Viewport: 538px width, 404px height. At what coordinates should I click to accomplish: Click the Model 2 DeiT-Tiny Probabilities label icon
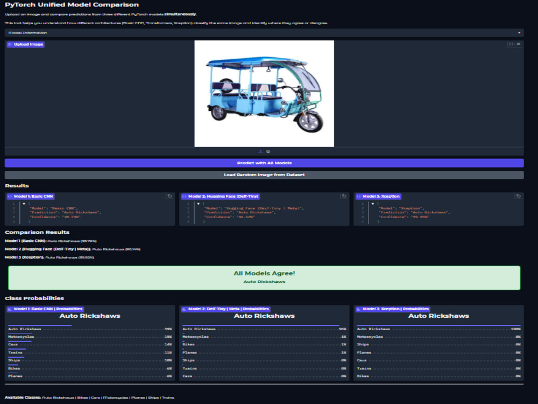(184, 309)
